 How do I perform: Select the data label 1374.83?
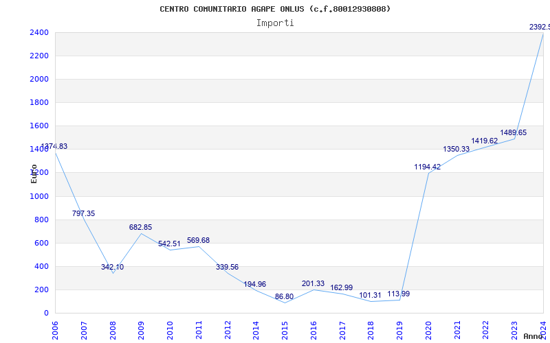(x=54, y=147)
